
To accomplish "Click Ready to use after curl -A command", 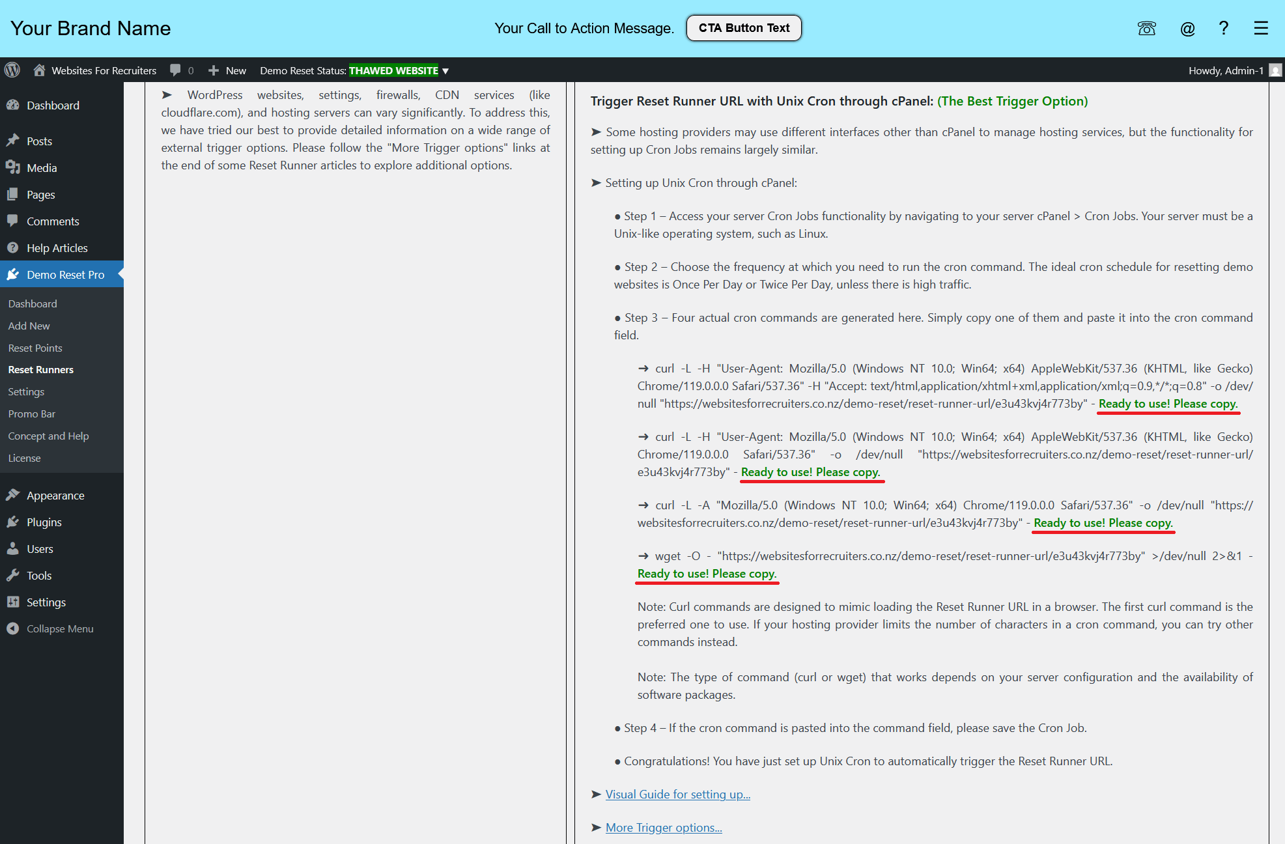I will point(1103,522).
